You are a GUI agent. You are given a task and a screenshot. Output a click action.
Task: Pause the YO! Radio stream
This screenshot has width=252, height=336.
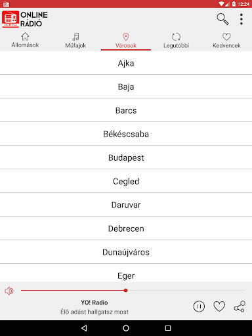pyautogui.click(x=199, y=306)
